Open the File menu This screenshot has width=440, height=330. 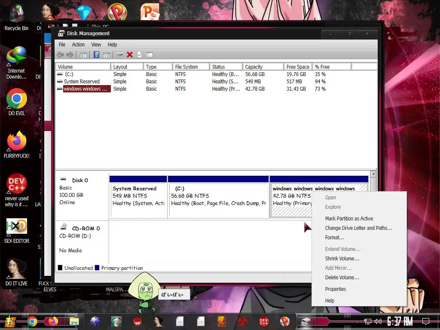tap(62, 45)
